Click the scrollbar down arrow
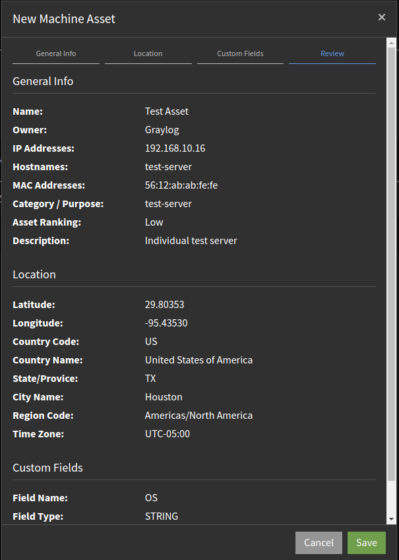The height and width of the screenshot is (560, 399). (391, 519)
